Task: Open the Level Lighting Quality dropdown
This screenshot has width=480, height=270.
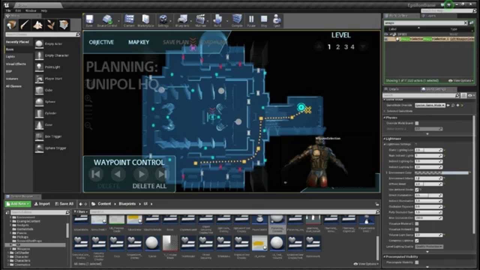Action: tap(429, 247)
